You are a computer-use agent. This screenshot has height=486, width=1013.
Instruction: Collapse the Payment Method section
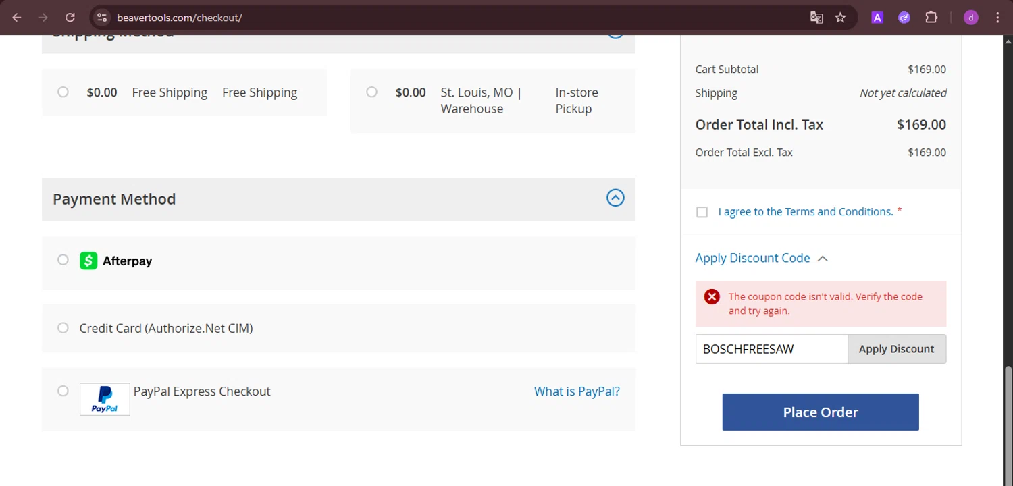615,198
